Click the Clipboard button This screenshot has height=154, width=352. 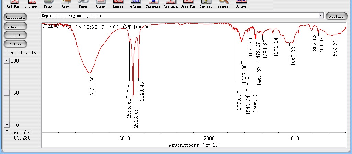[15, 17]
